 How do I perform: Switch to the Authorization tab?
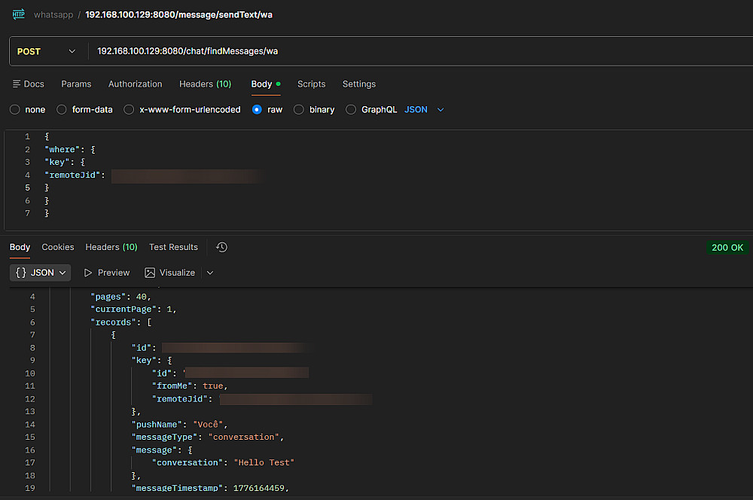point(135,84)
